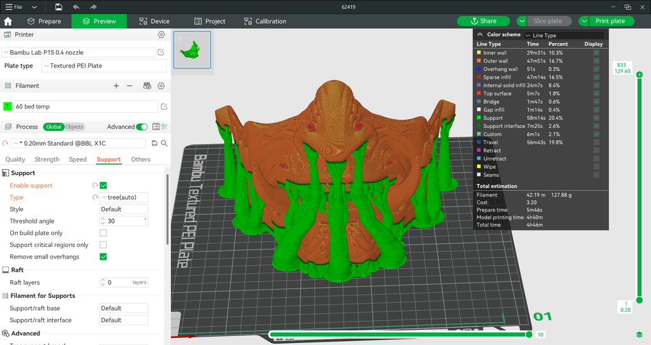651x345 pixels.
Task: Show Retract points in preview
Action: click(596, 150)
